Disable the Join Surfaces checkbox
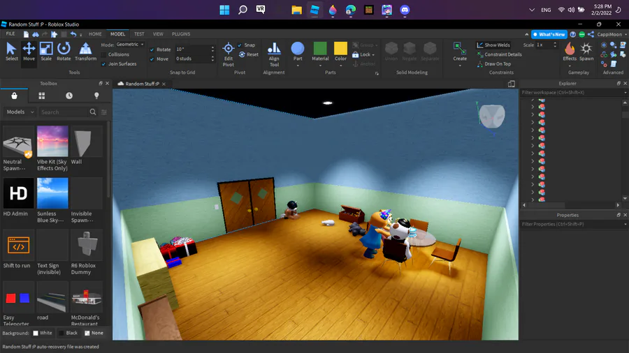Viewport: 629px width, 353px height. [104, 64]
